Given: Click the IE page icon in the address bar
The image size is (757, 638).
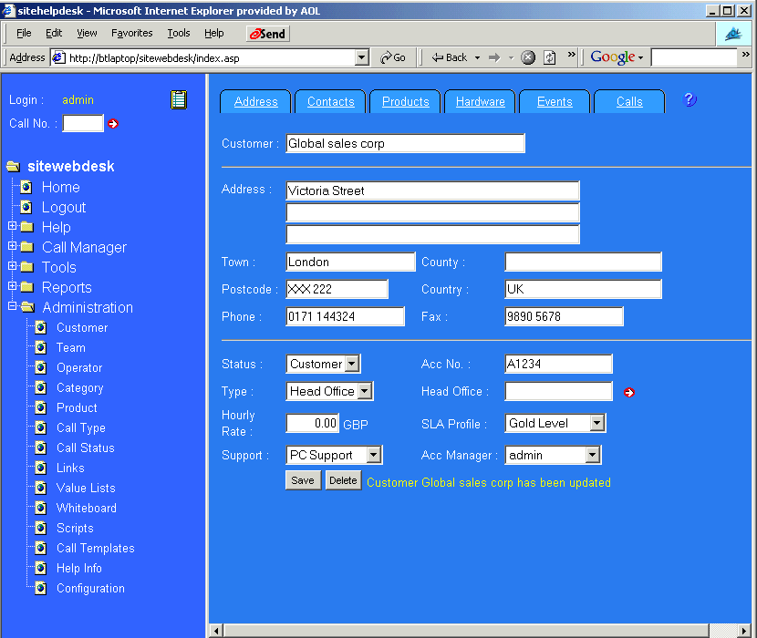Looking at the screenshot, I should pyautogui.click(x=58, y=57).
